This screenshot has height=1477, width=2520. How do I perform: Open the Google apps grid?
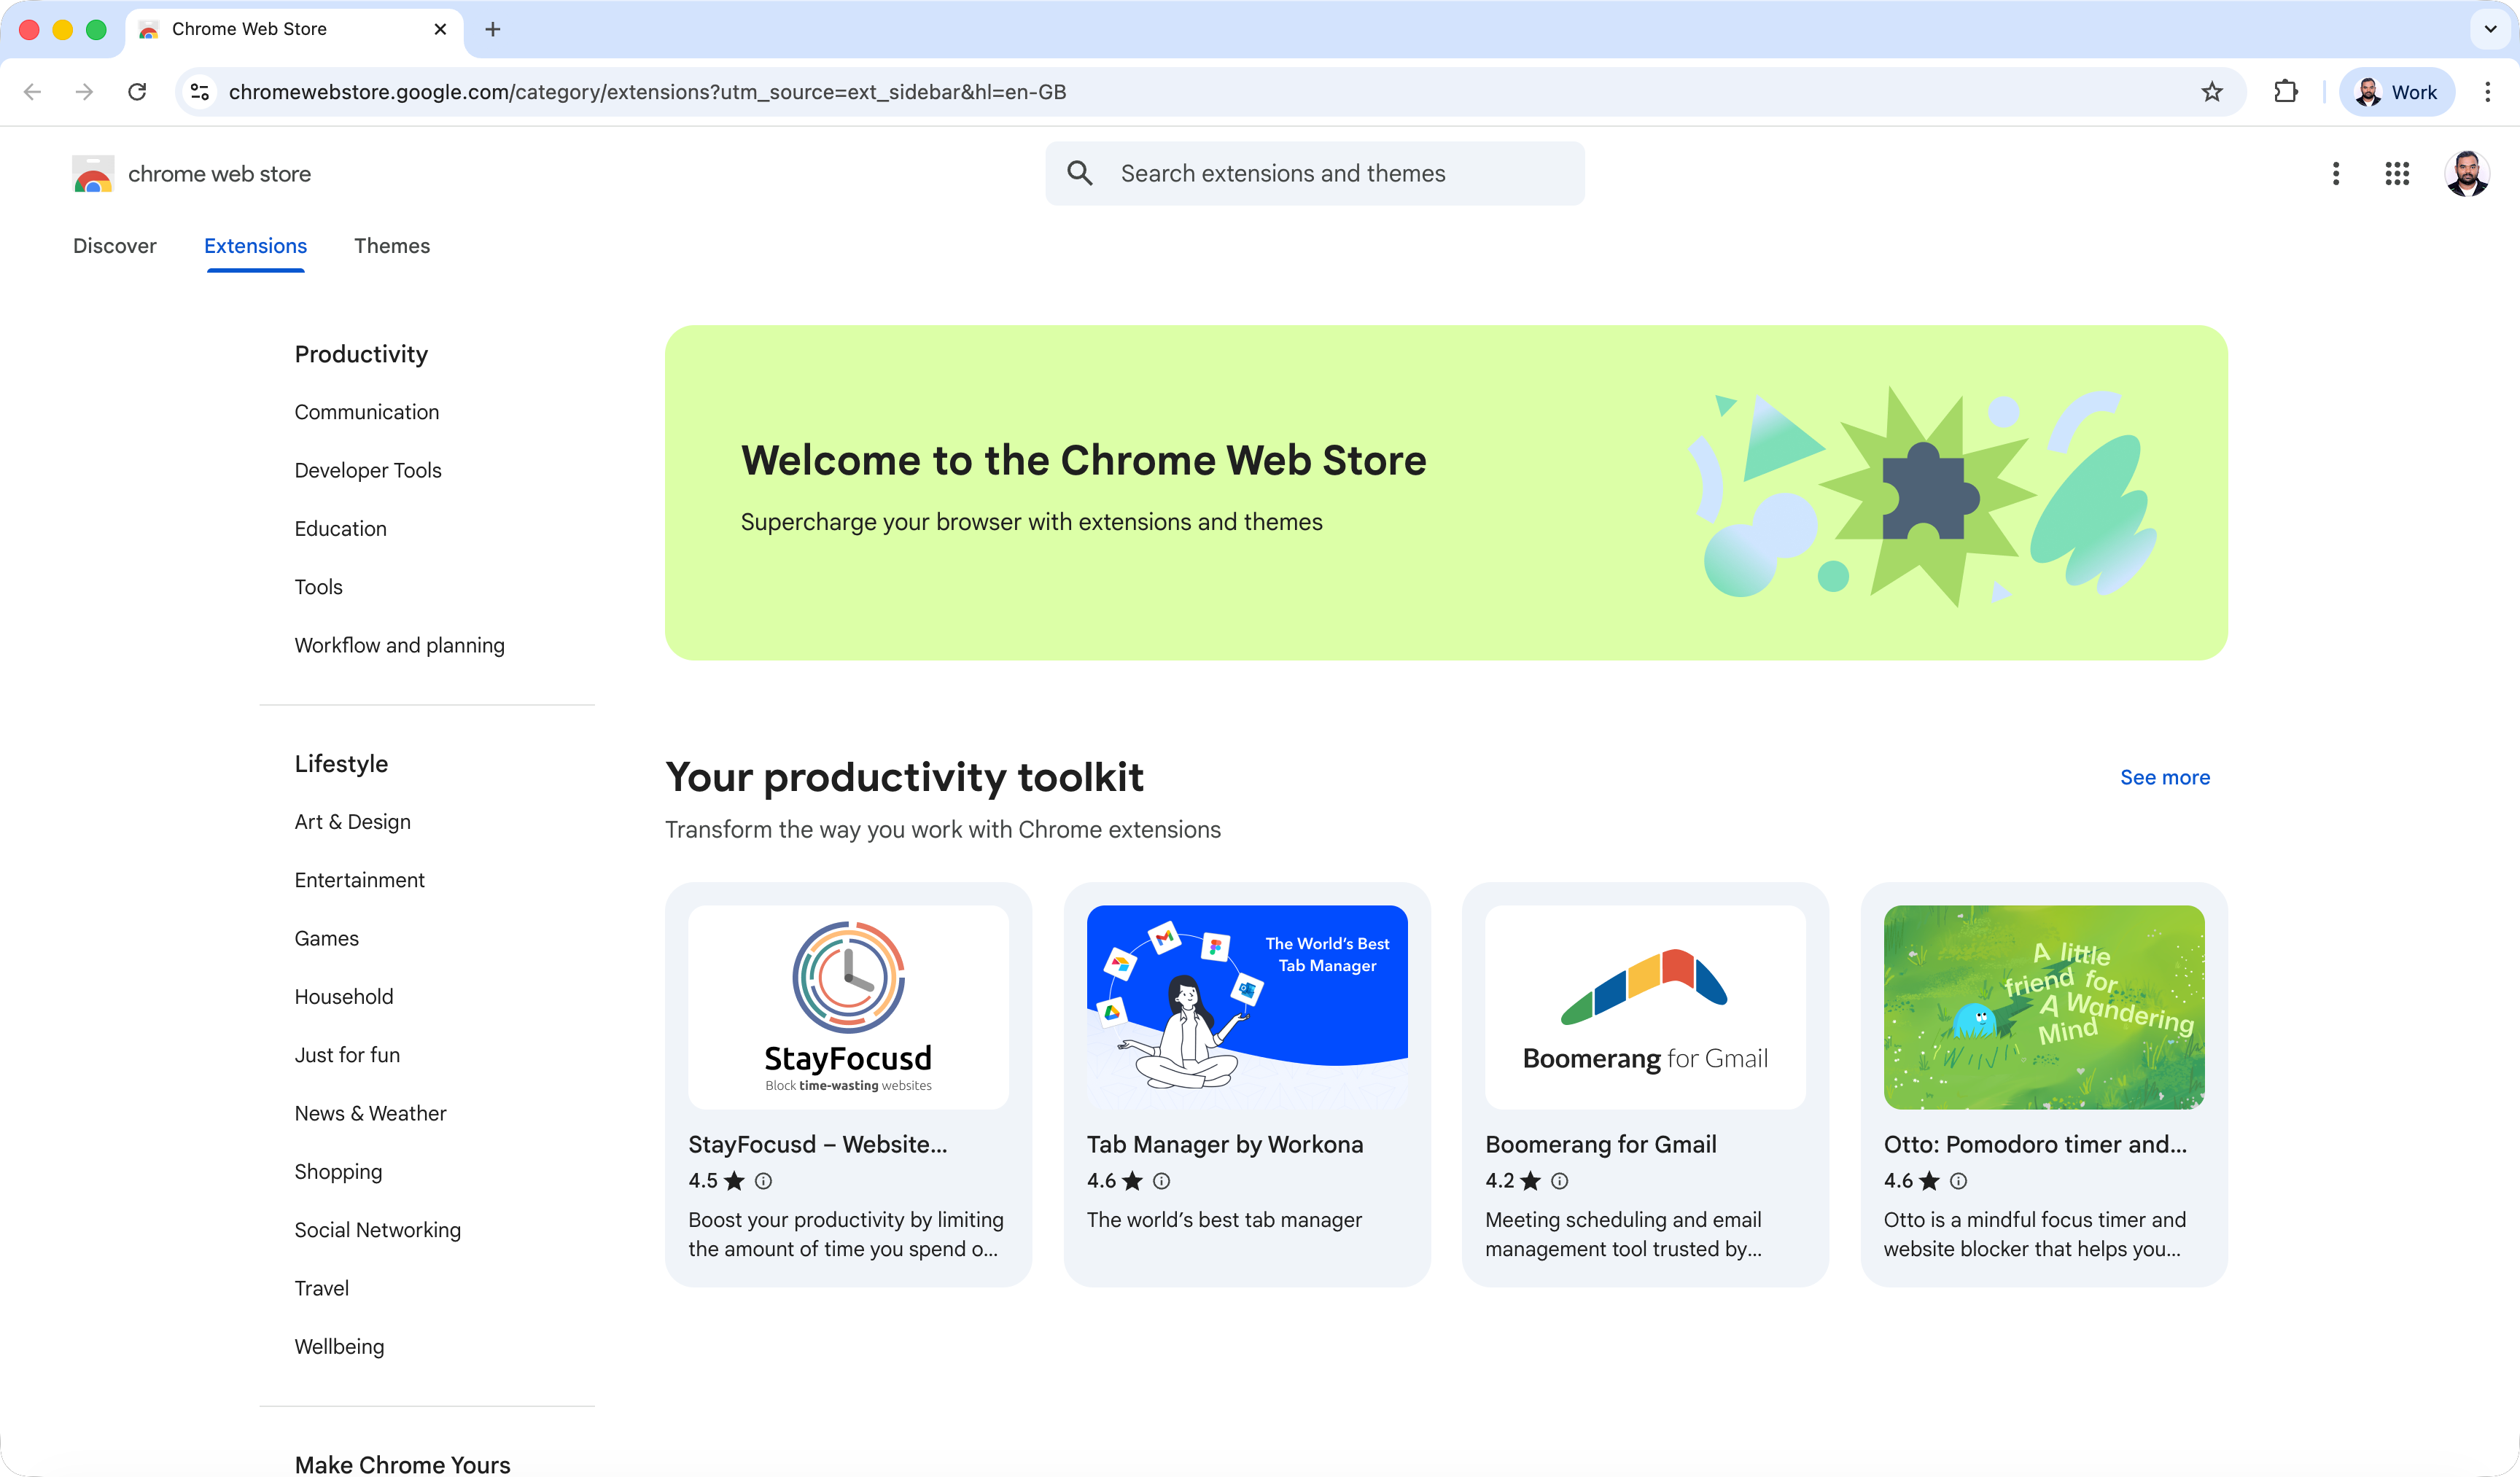tap(2396, 173)
